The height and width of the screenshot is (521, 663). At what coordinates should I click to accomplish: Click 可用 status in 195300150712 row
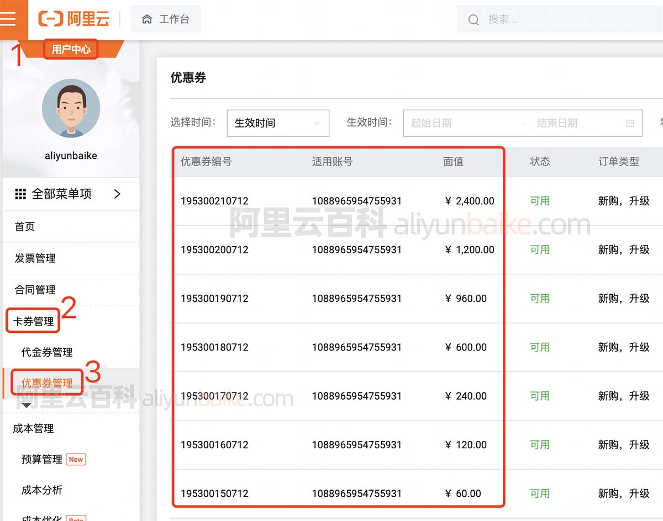point(540,493)
